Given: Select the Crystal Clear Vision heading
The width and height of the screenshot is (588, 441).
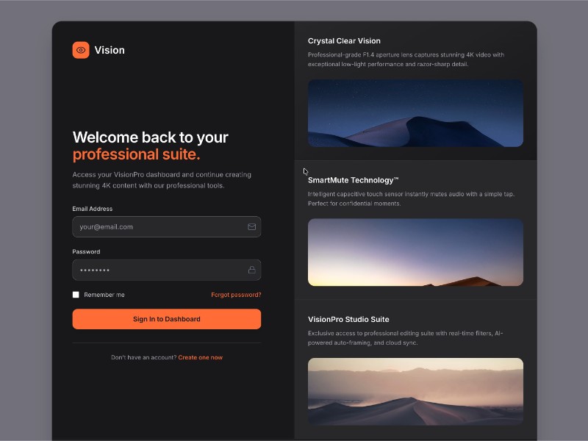Looking at the screenshot, I should pyautogui.click(x=344, y=40).
